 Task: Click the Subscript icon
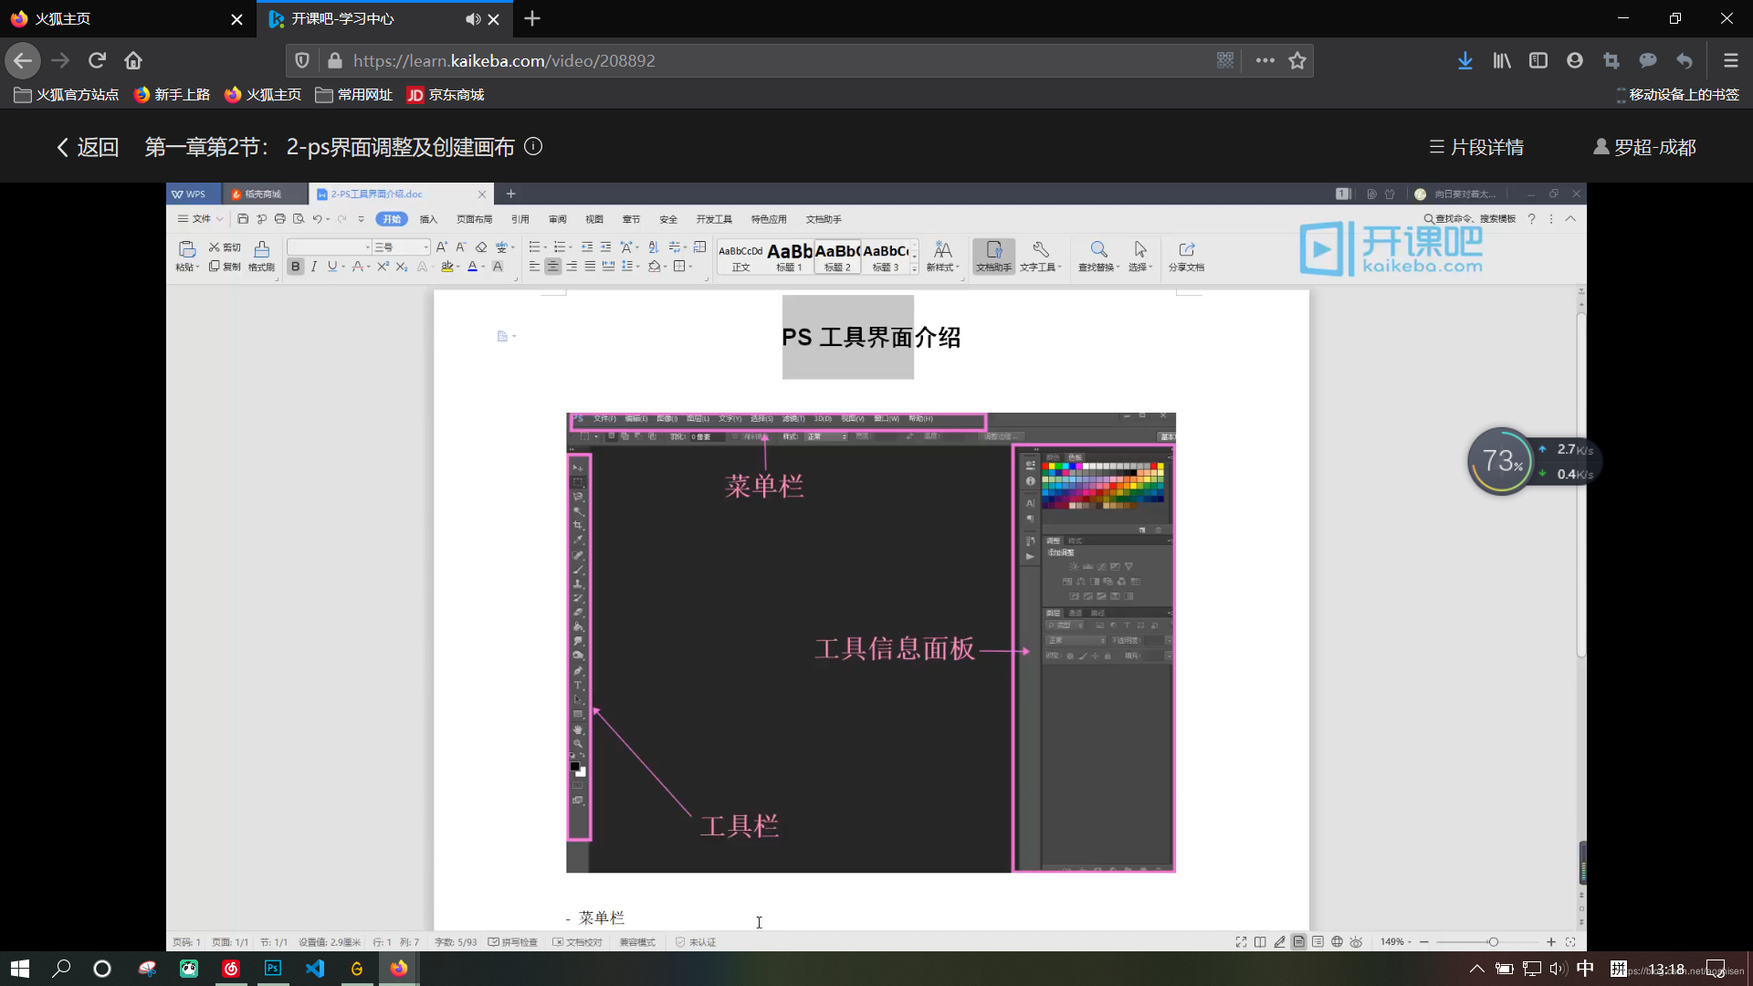[x=402, y=267]
